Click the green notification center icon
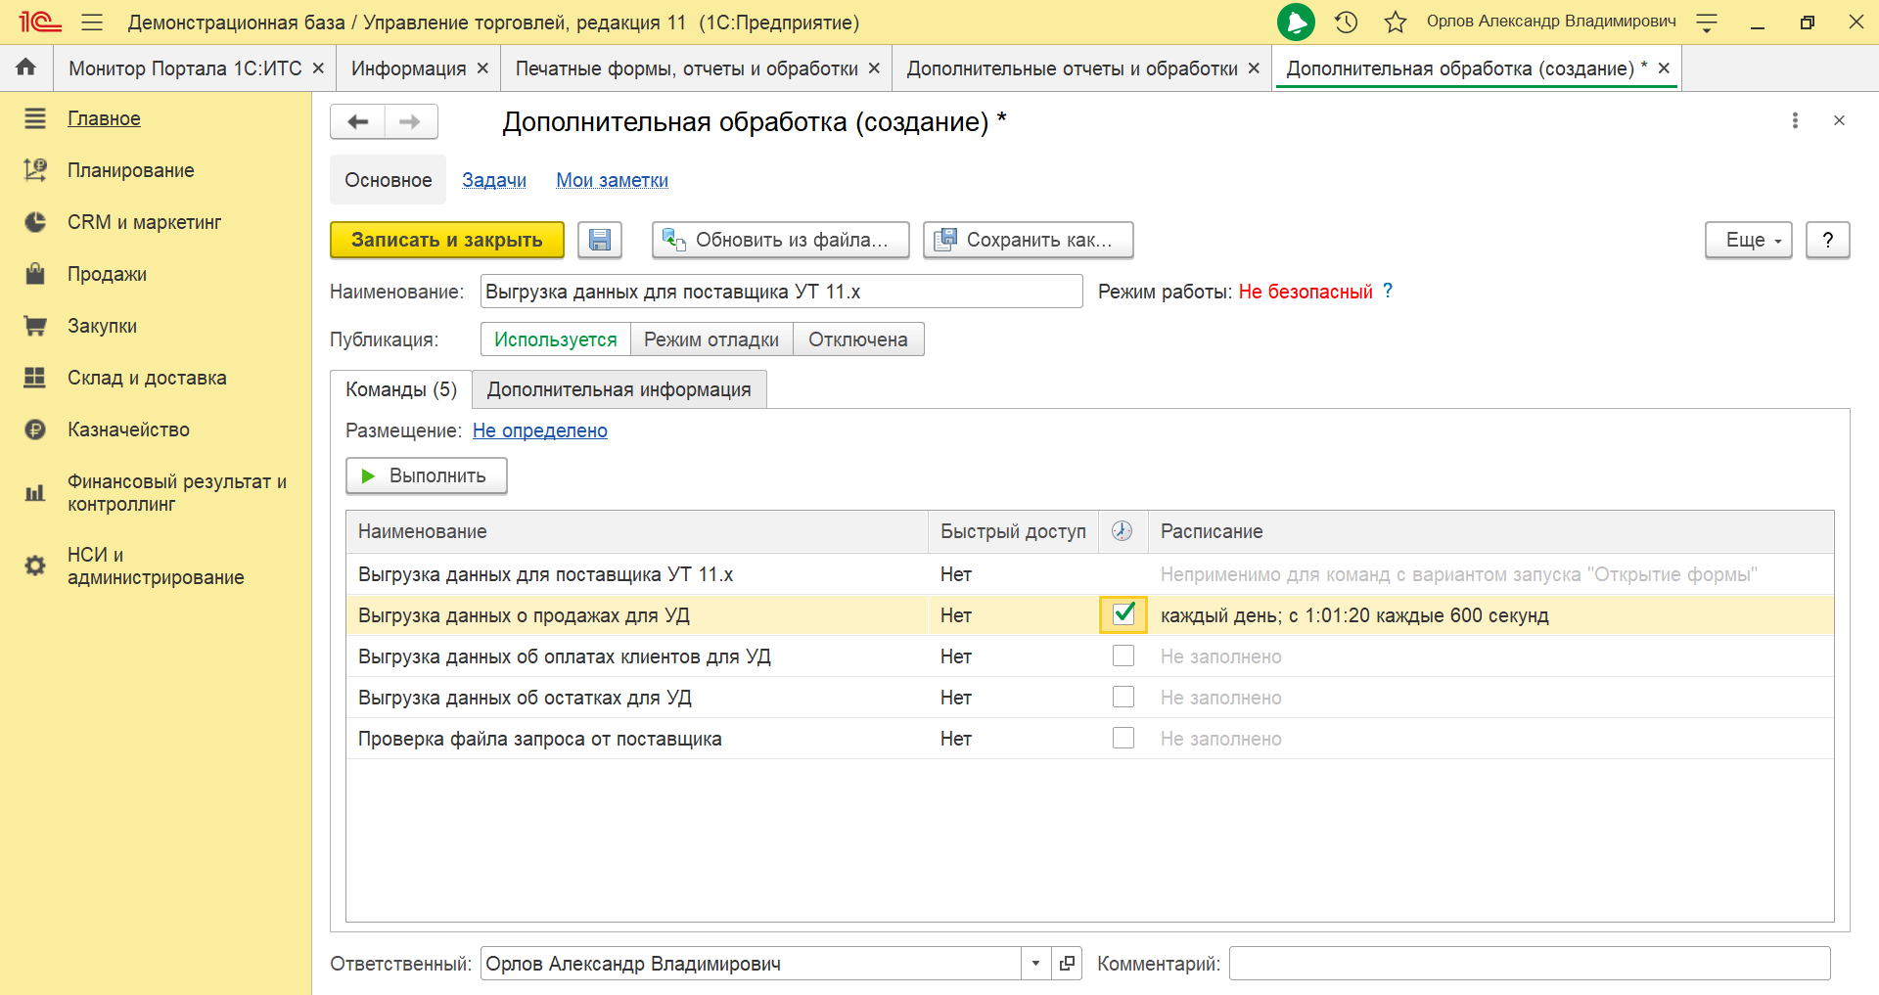1879x995 pixels. tap(1296, 22)
